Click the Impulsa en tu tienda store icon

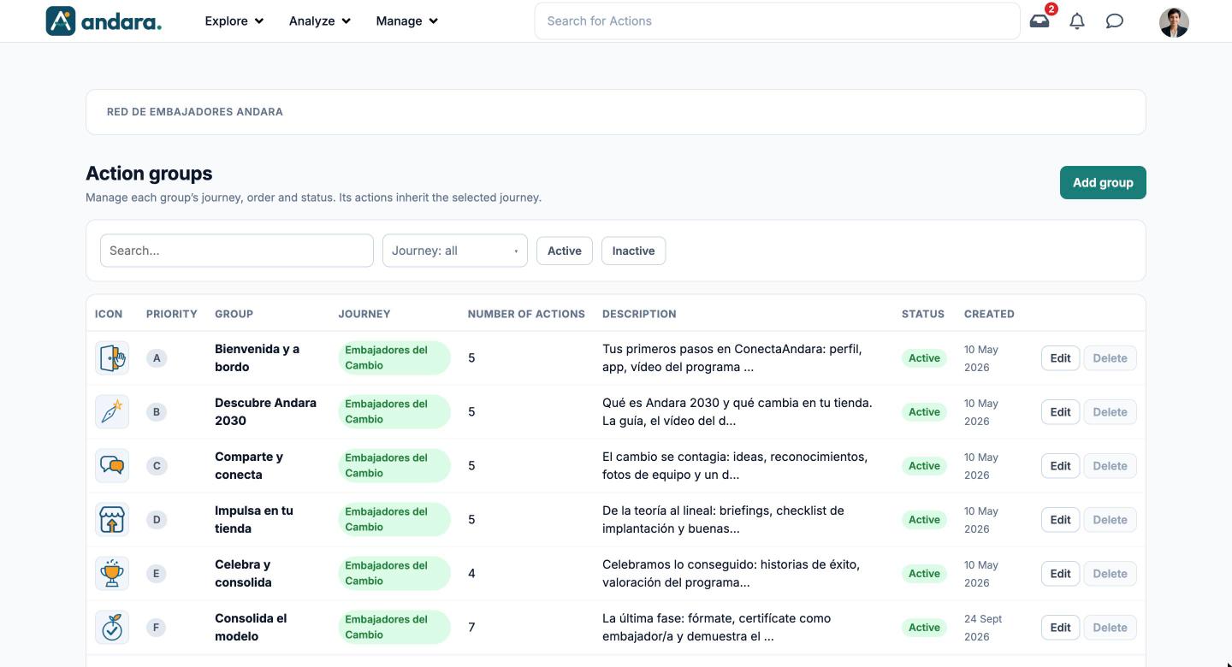pos(112,519)
